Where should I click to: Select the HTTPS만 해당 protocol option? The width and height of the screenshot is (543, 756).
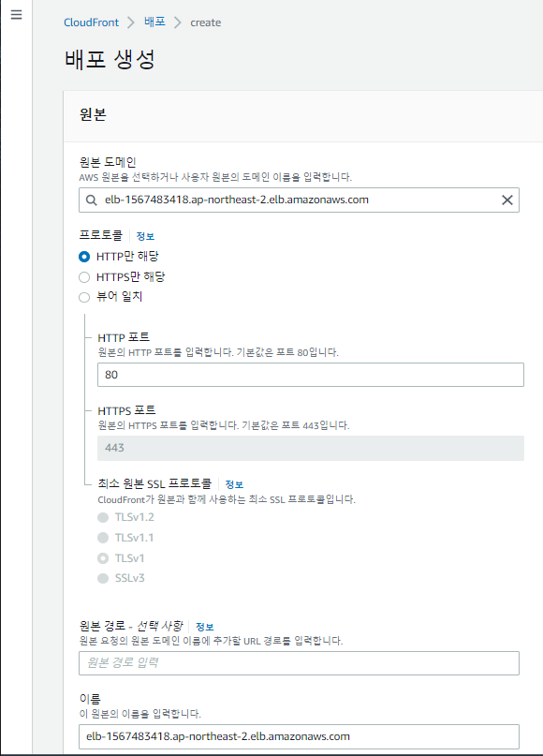[x=84, y=277]
